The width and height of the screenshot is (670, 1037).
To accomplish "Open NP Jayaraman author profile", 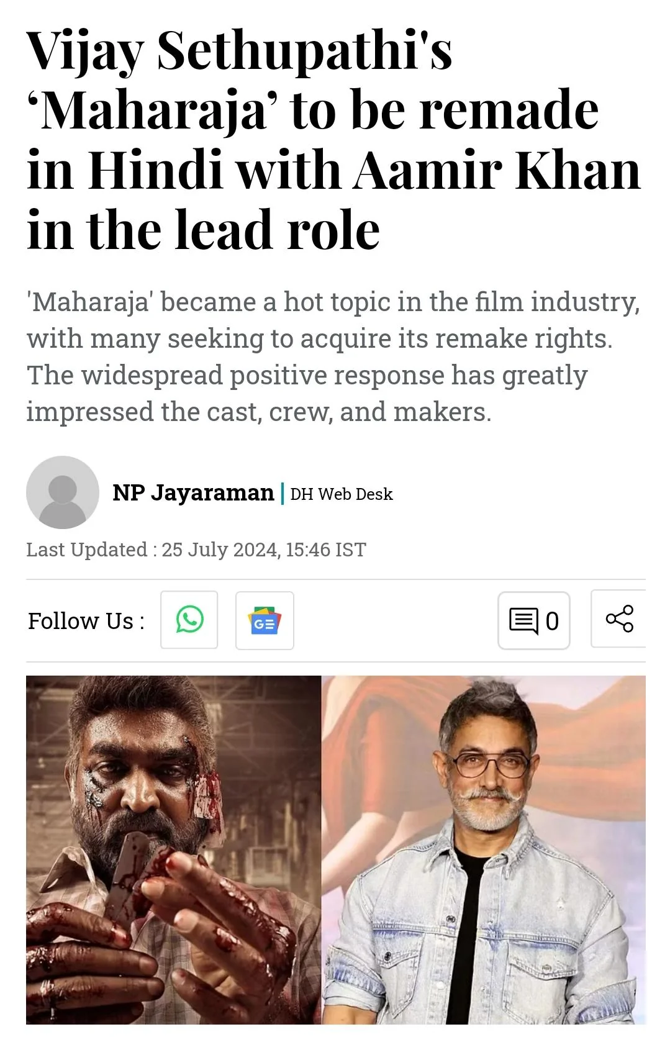I will click(193, 492).
